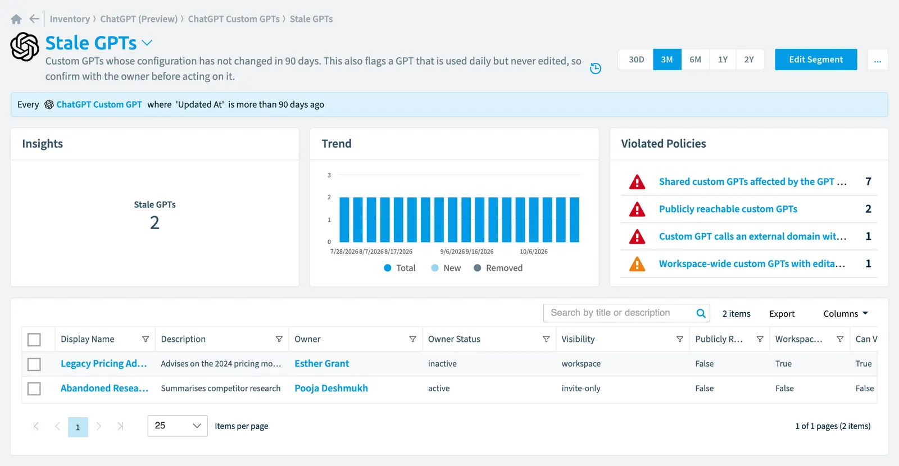Screen dimensions: 899x466
Task: Check the Legacy Pricing Ad... row checkbox
Action: (x=34, y=364)
